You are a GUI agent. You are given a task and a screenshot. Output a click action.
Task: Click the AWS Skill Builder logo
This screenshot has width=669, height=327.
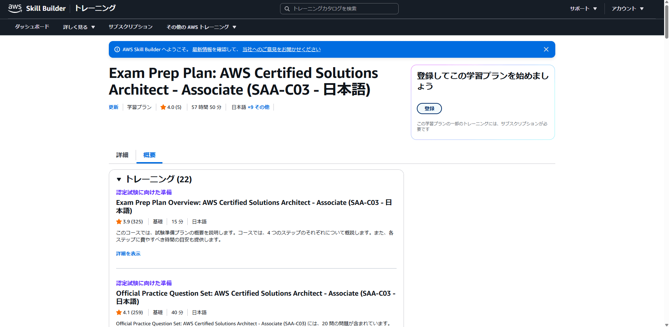[37, 8]
